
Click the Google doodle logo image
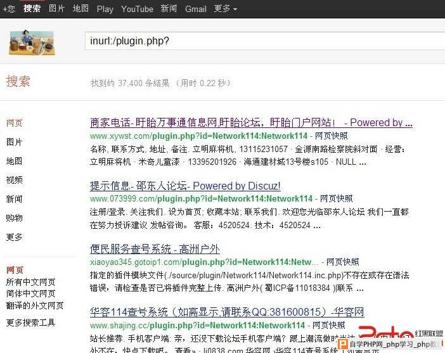click(32, 42)
